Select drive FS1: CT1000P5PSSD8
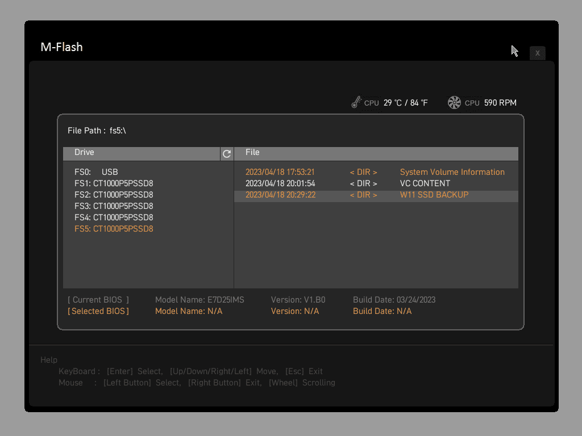This screenshot has width=582, height=436. (x=114, y=183)
